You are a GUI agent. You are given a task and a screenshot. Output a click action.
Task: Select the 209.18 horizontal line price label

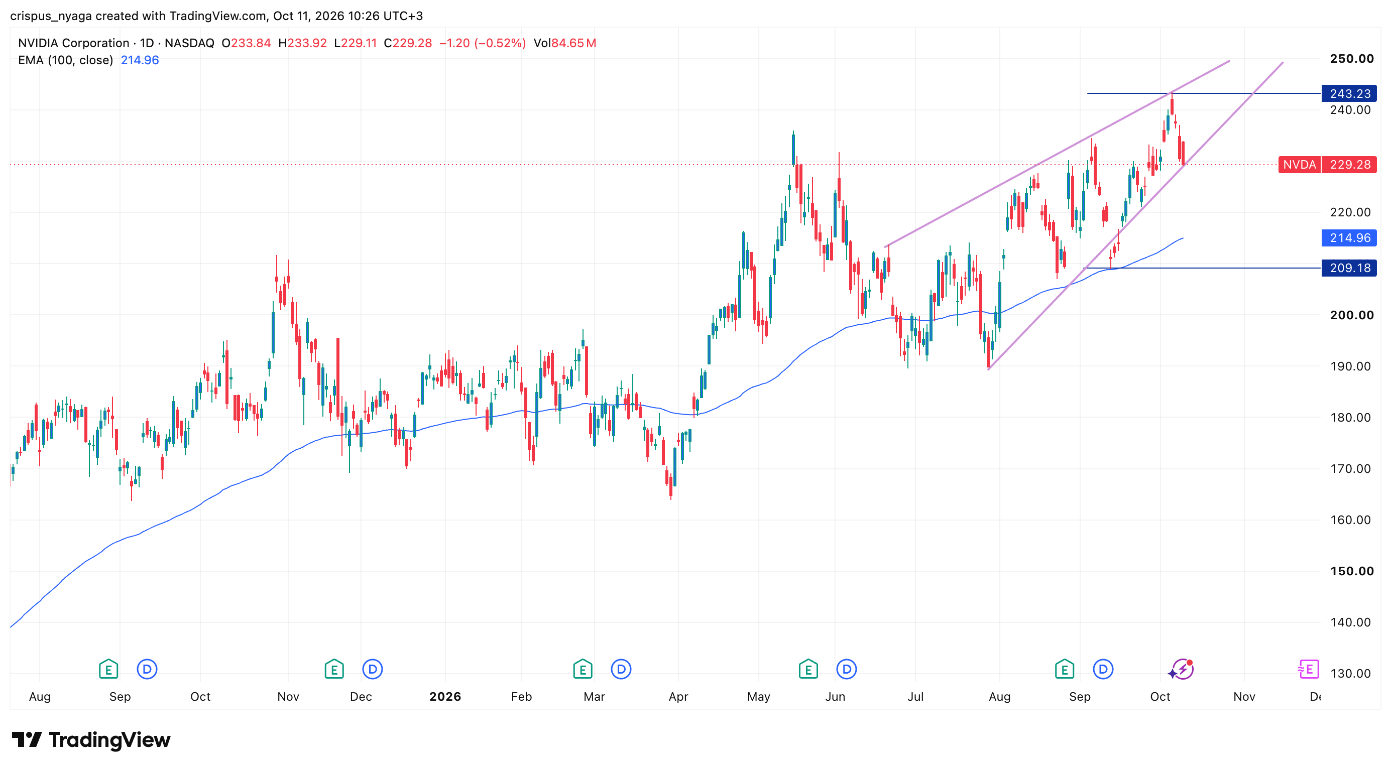(1349, 268)
